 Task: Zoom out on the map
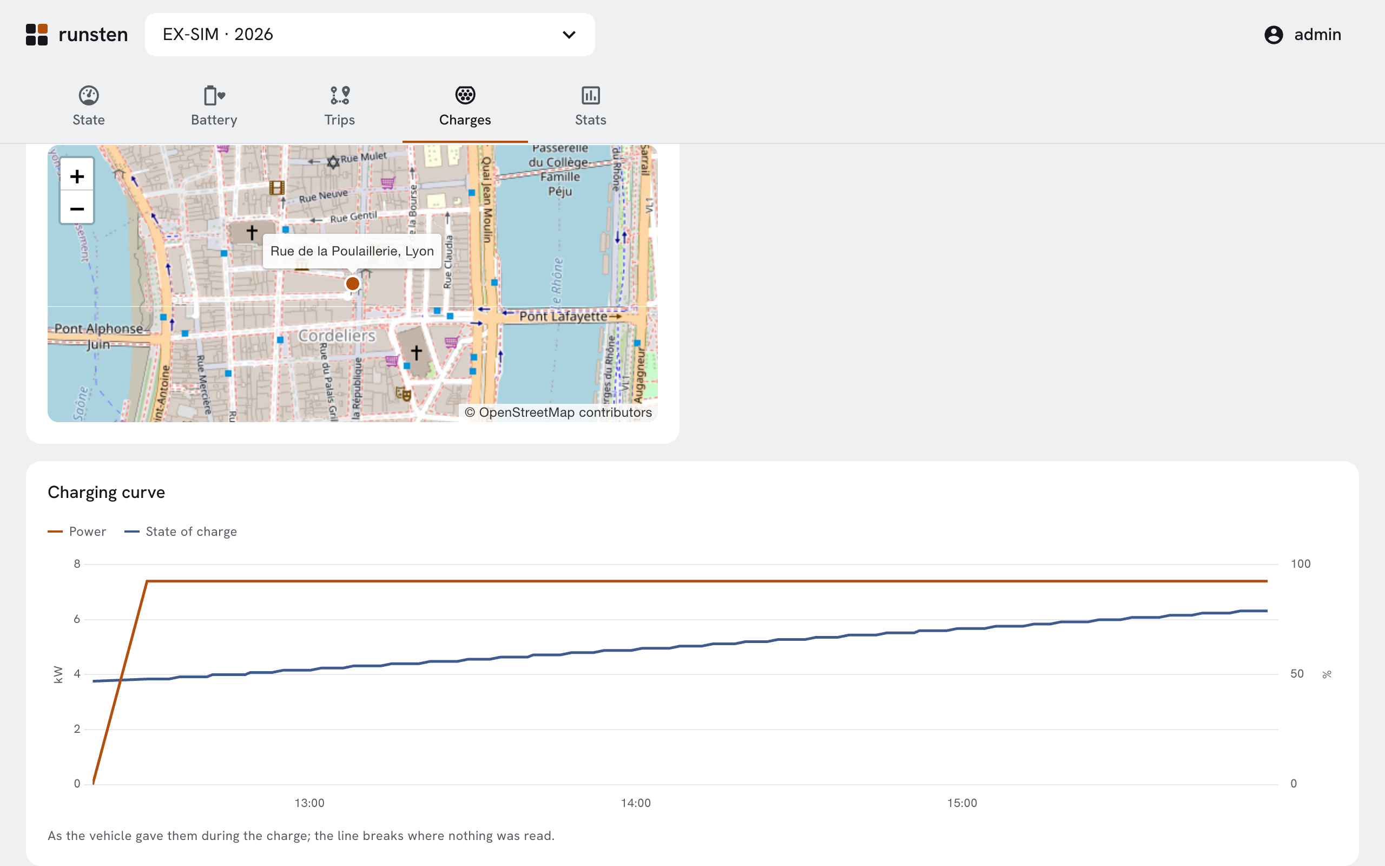[x=77, y=208]
